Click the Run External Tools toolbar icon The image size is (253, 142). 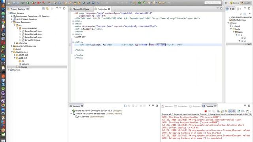(33, 3)
